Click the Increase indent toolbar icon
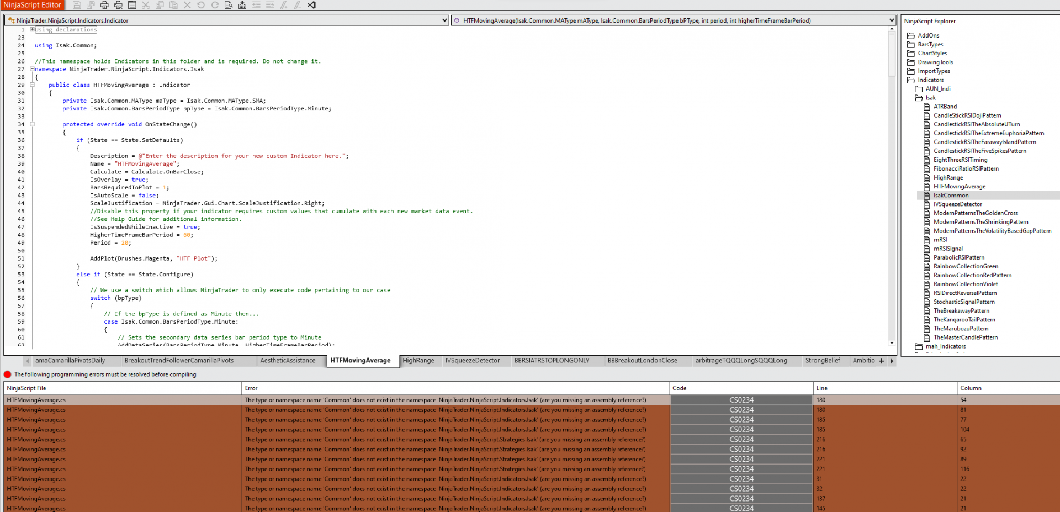Image resolution: width=1060 pixels, height=512 pixels. [x=270, y=5]
